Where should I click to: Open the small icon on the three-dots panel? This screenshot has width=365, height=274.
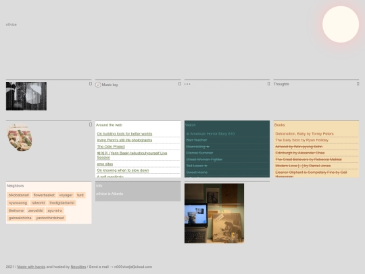(268, 84)
